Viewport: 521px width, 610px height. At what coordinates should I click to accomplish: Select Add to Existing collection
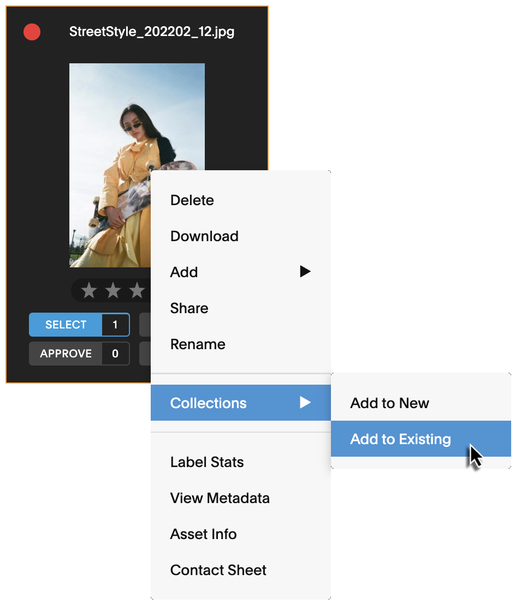(x=421, y=439)
